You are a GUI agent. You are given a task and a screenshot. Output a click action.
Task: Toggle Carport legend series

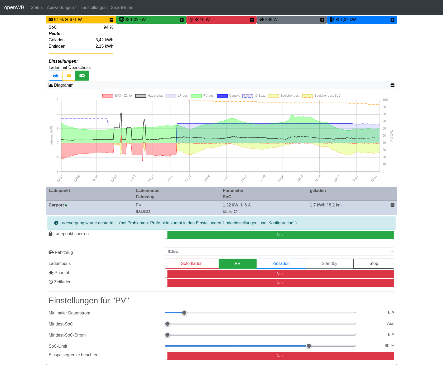coord(228,96)
